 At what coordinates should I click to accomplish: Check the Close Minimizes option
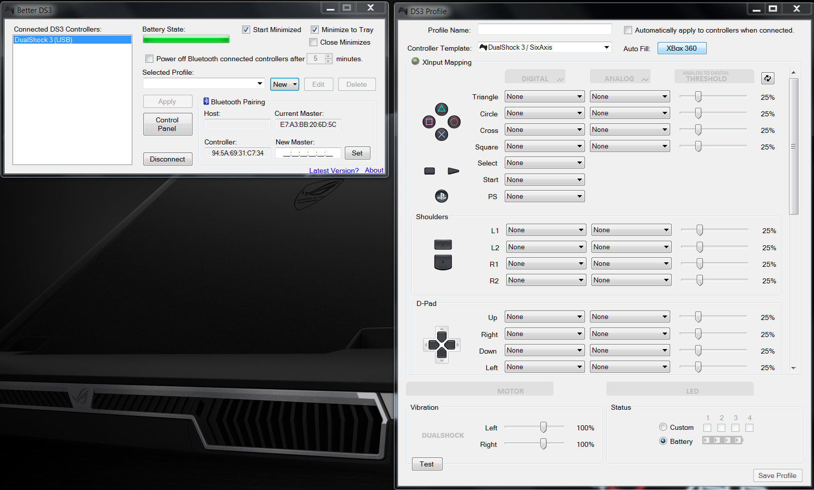(x=313, y=42)
